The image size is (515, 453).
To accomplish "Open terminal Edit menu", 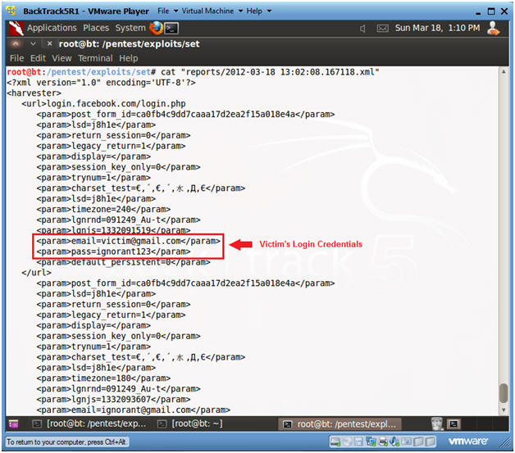I will click(38, 58).
